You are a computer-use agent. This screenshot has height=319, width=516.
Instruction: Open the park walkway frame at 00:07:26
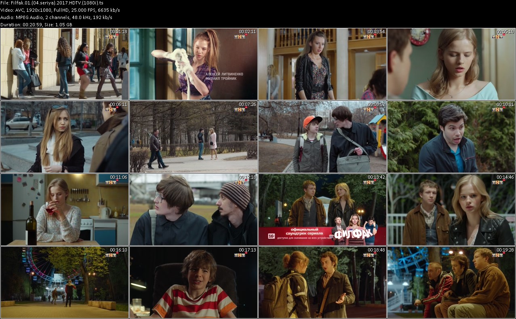[x=193, y=137]
